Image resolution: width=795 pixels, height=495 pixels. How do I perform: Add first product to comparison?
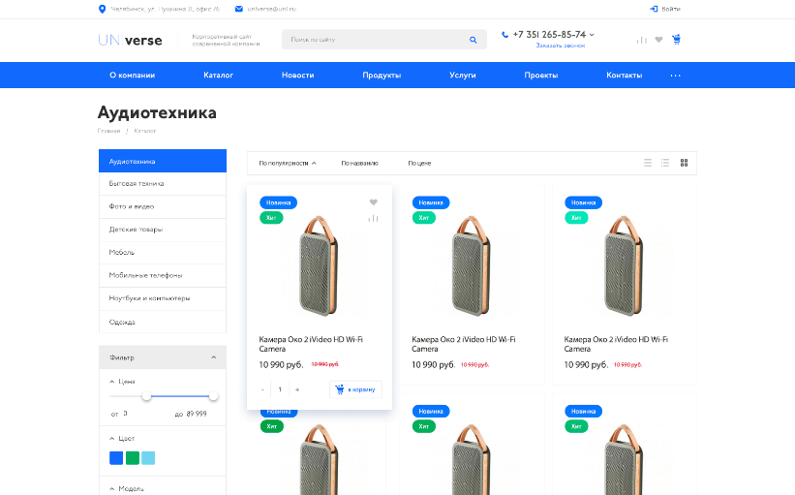pos(373,218)
